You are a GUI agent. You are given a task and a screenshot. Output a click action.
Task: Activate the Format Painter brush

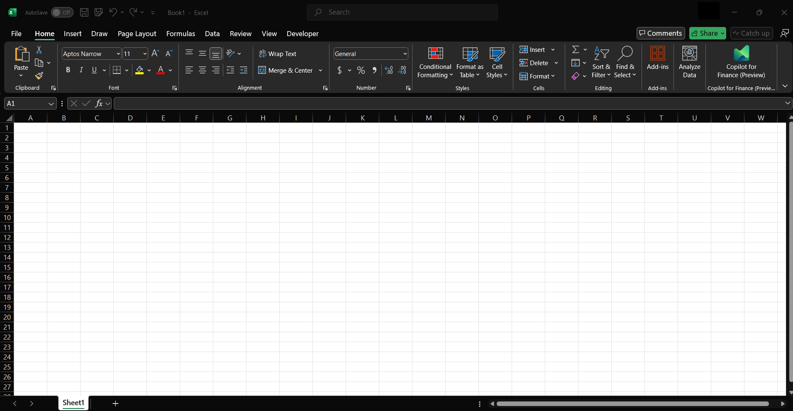[39, 76]
